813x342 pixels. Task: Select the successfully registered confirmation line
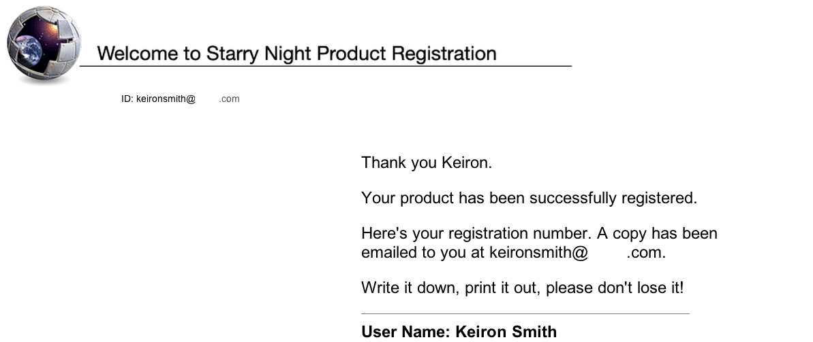[x=529, y=198]
